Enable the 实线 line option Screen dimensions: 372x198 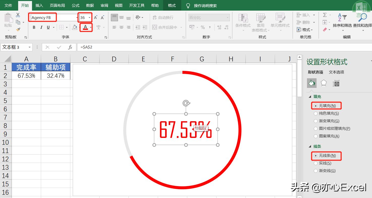[316, 163]
